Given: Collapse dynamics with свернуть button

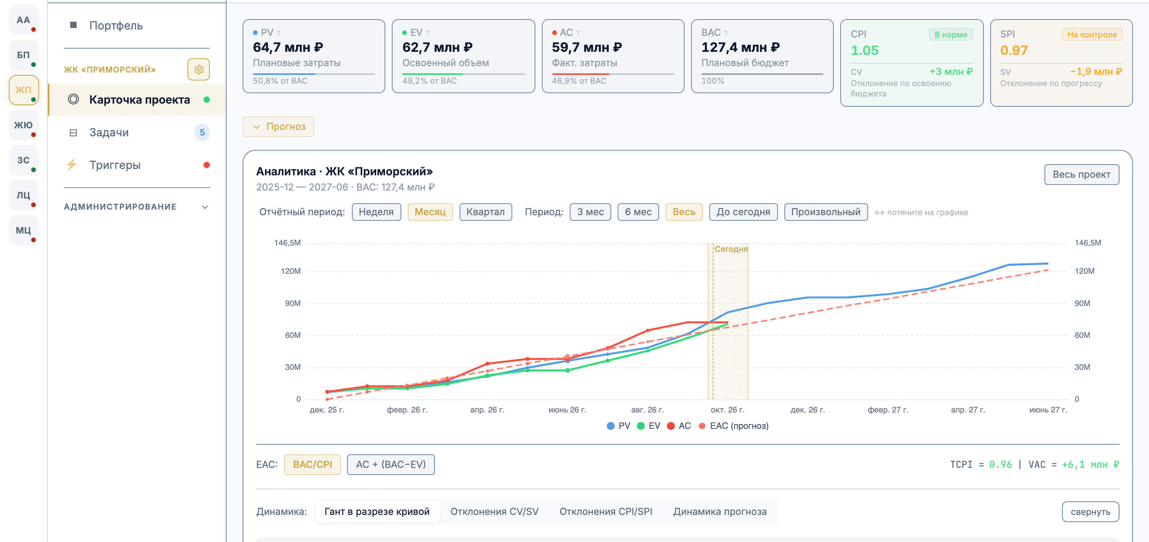Looking at the screenshot, I should coord(1090,512).
